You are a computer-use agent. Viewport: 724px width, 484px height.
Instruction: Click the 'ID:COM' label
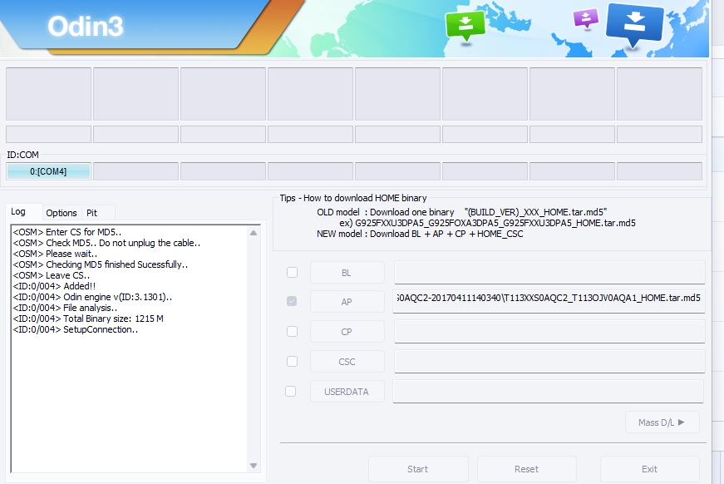click(x=22, y=155)
